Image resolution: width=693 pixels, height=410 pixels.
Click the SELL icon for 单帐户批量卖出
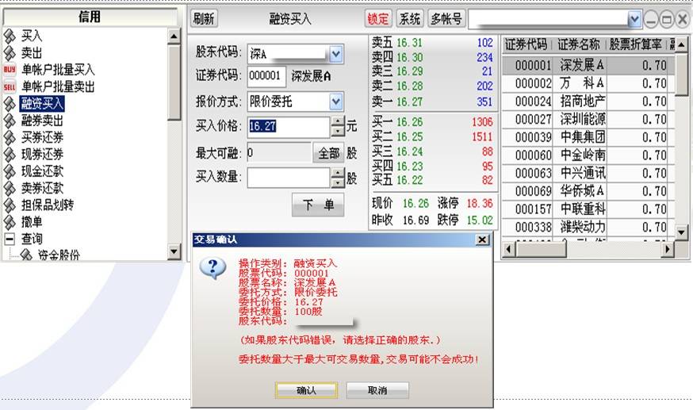10,86
